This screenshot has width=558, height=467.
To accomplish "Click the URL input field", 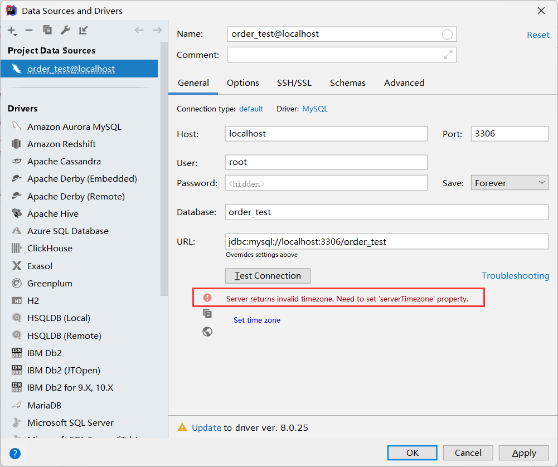I will coord(386,241).
